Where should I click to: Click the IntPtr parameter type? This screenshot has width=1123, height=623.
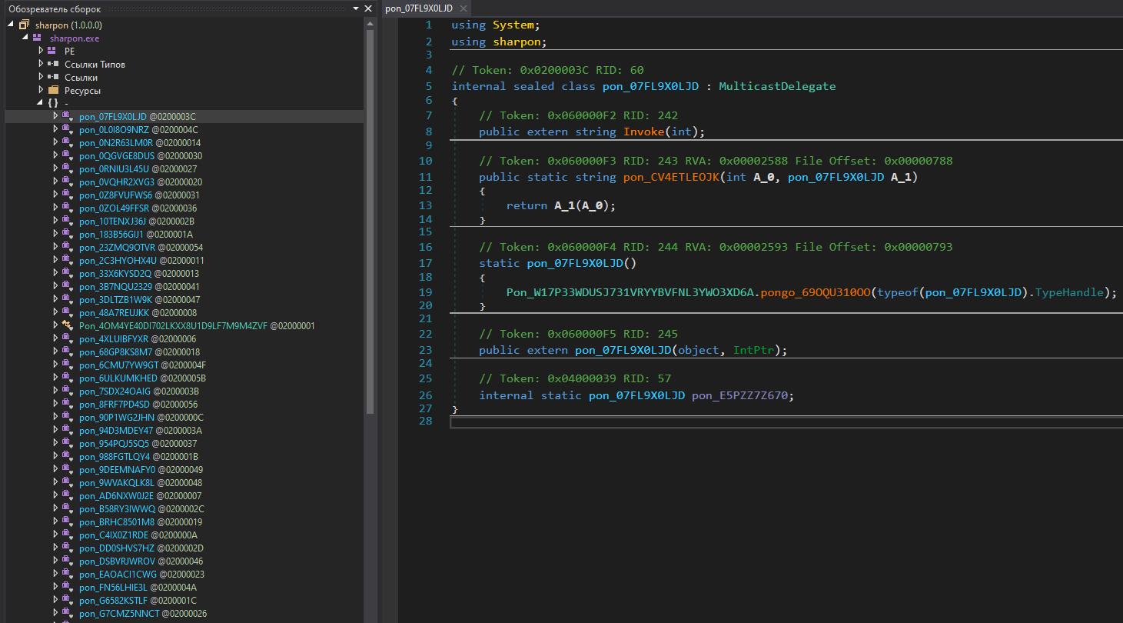coord(753,350)
